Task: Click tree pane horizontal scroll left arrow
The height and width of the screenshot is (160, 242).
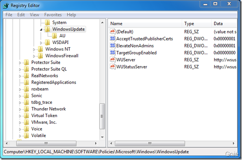Action: 7,143
